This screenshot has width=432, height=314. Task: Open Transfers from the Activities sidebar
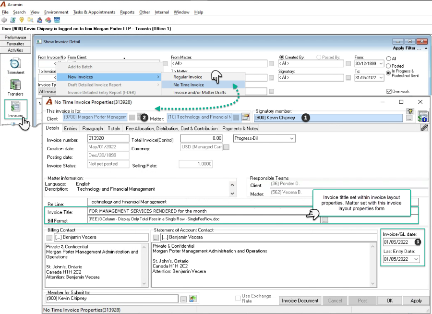tap(15, 87)
